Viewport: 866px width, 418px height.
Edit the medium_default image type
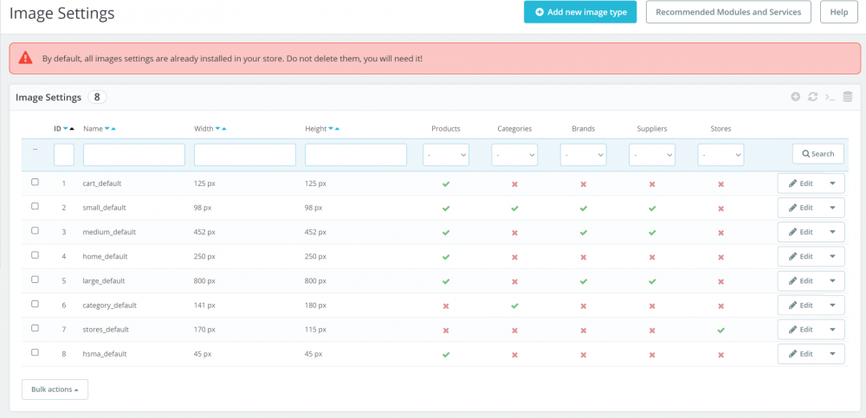pyautogui.click(x=800, y=232)
